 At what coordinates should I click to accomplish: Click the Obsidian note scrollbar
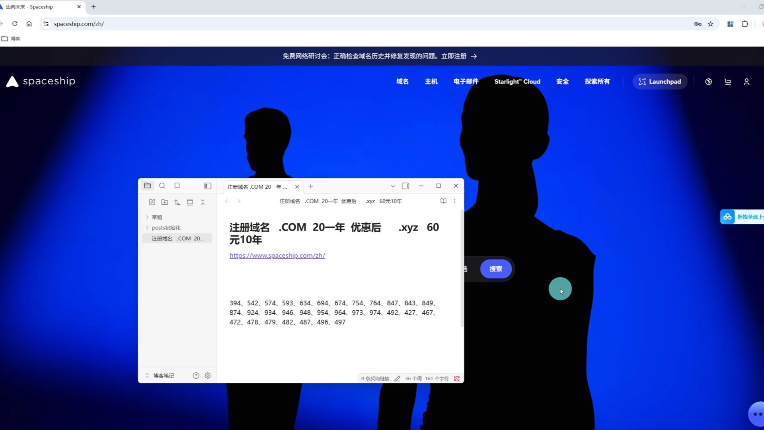point(462,269)
